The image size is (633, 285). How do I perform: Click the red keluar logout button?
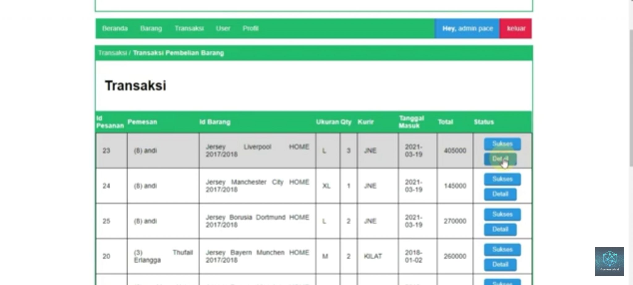[x=516, y=28]
